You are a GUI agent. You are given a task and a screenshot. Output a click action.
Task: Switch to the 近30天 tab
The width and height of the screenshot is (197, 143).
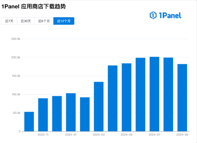pyautogui.click(x=26, y=21)
